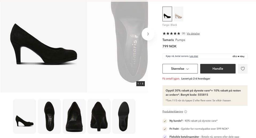Click the info icon beside Produkterklæring
Viewport: 256px width, 138px height.
point(186,112)
